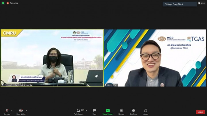
Task: Expand the arrow next to Participants
Action: pos(87,111)
